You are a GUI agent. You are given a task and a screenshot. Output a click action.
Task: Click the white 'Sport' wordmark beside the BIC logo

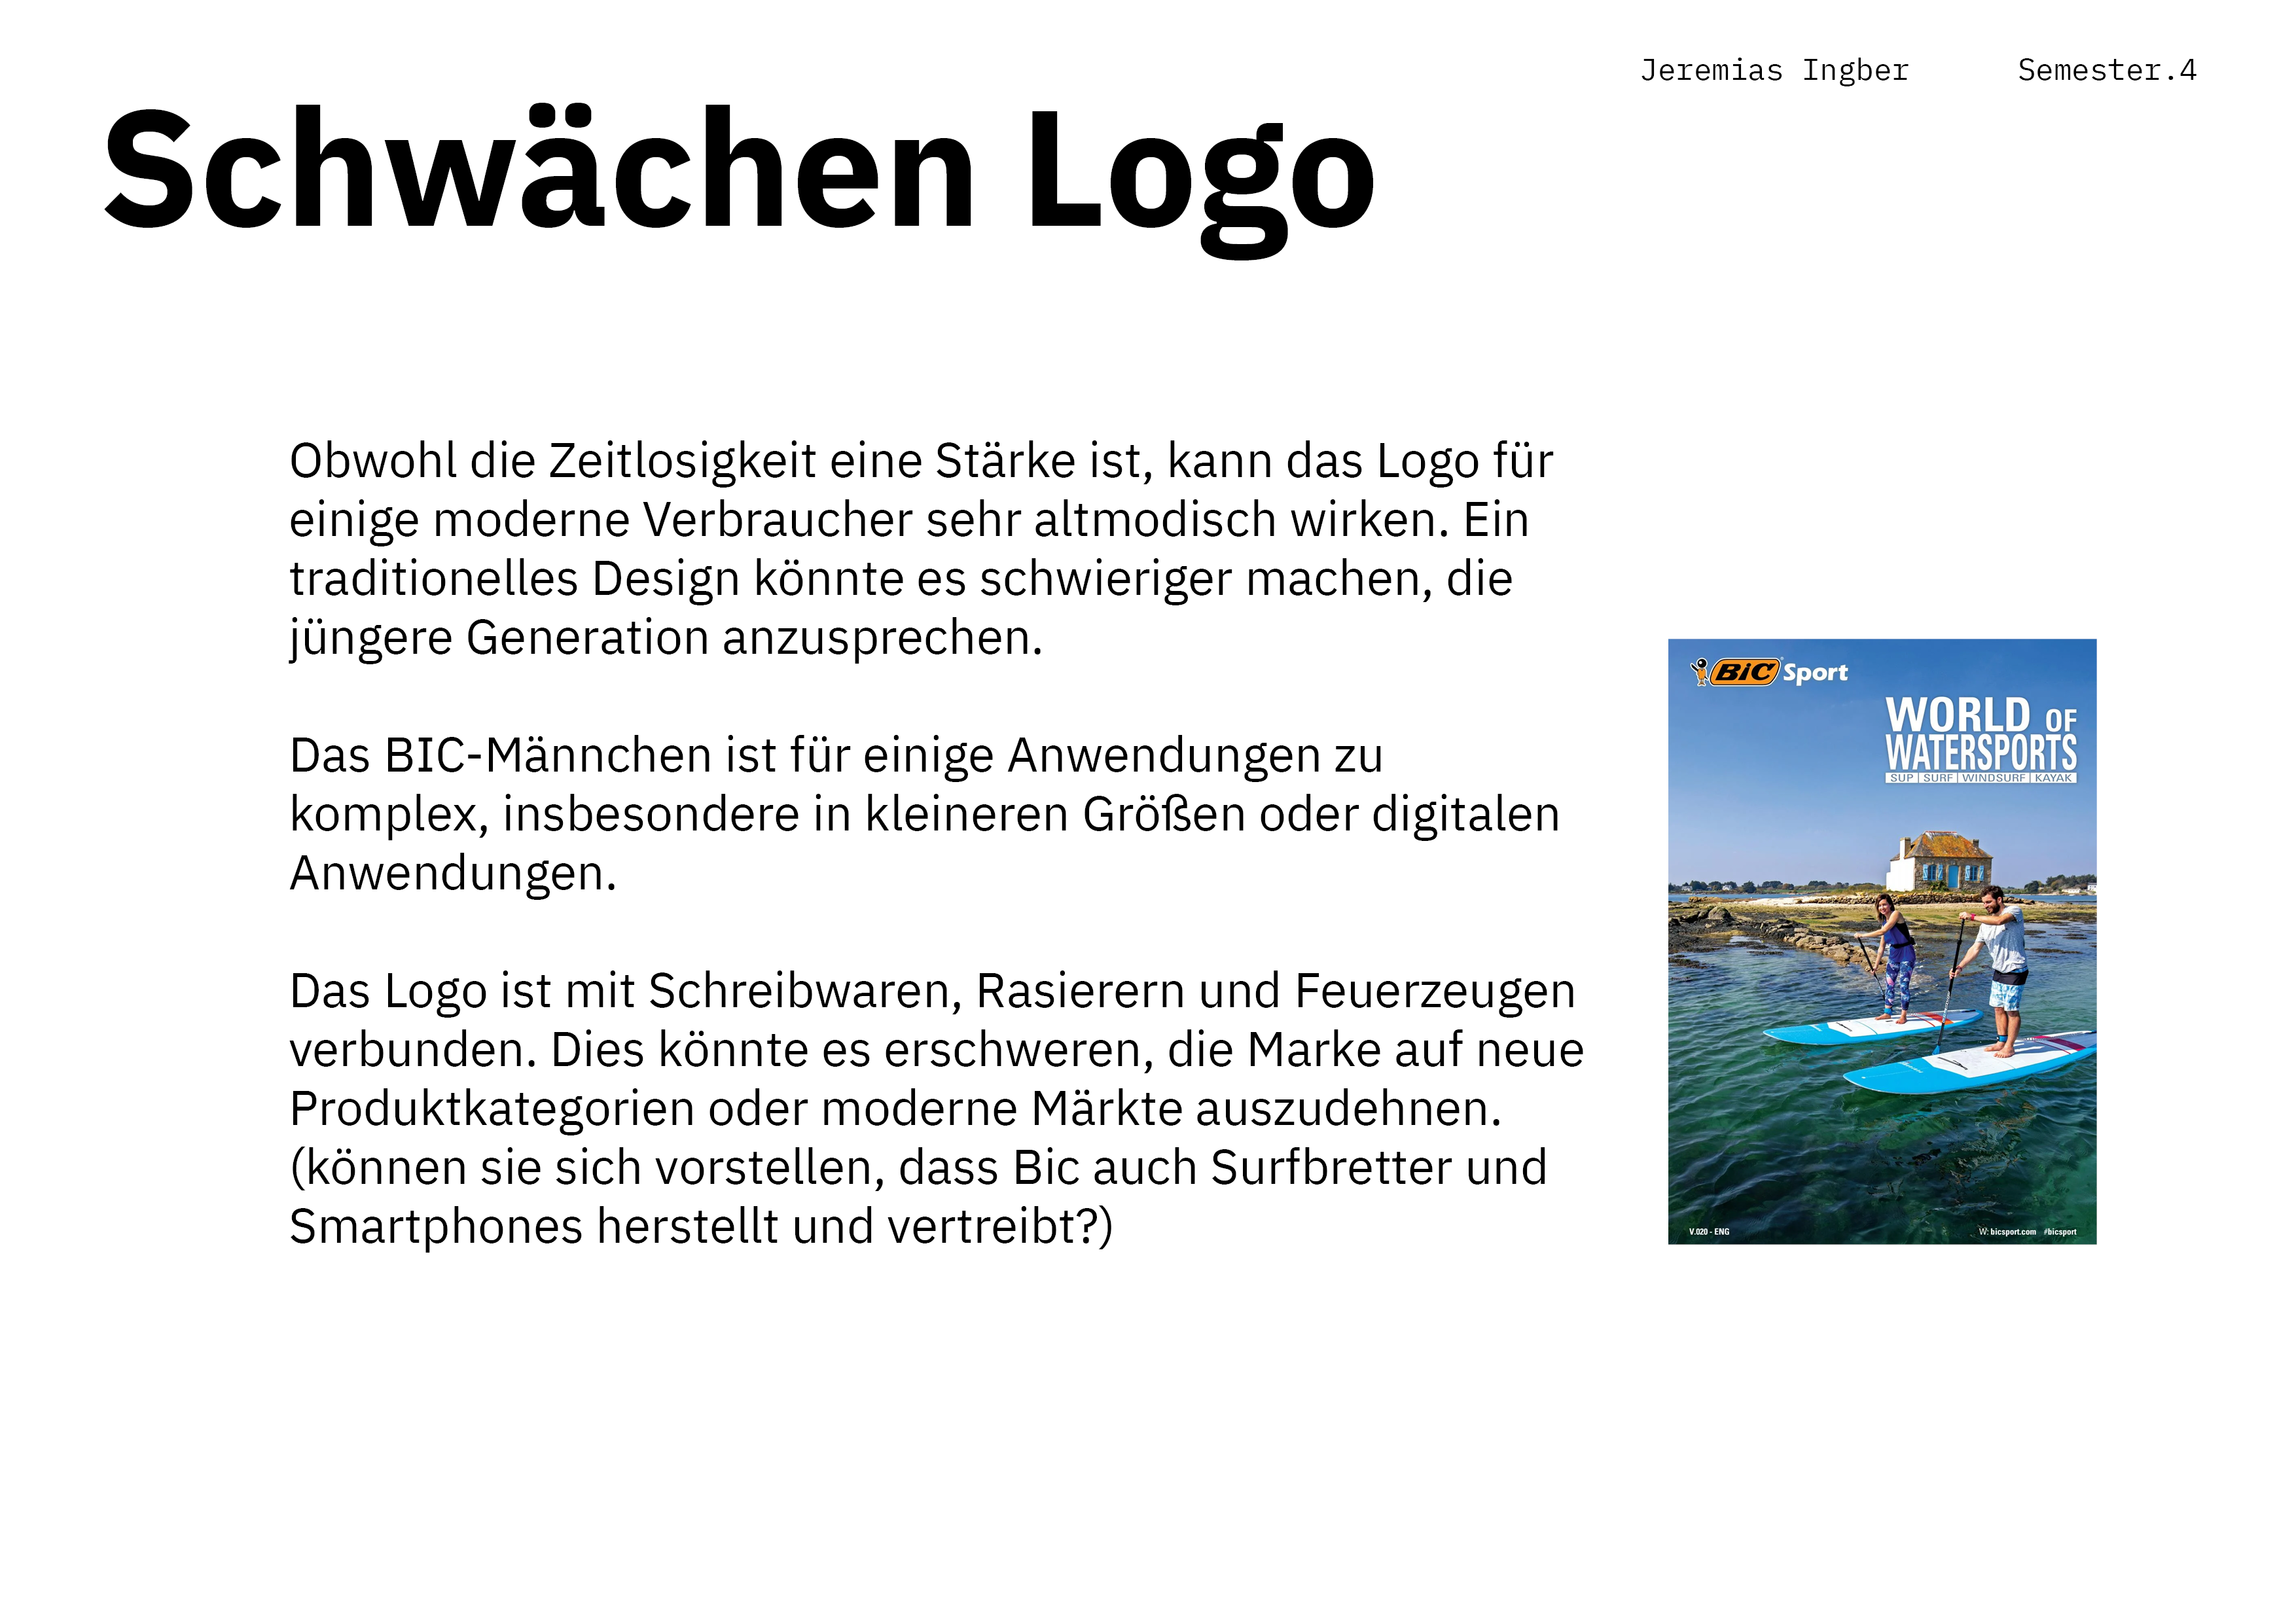pyautogui.click(x=1815, y=673)
